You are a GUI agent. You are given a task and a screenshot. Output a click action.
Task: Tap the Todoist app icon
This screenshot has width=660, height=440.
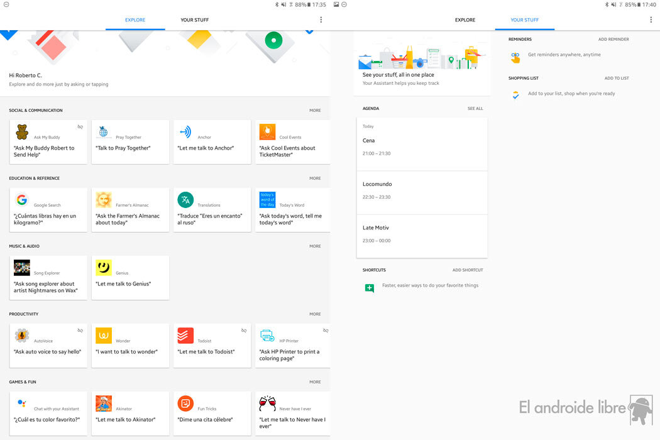click(185, 336)
